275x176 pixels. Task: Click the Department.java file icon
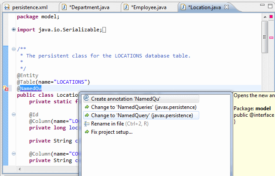(64, 7)
